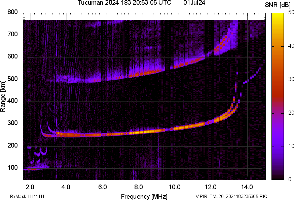Click range tick label '800'

coord(12,12)
